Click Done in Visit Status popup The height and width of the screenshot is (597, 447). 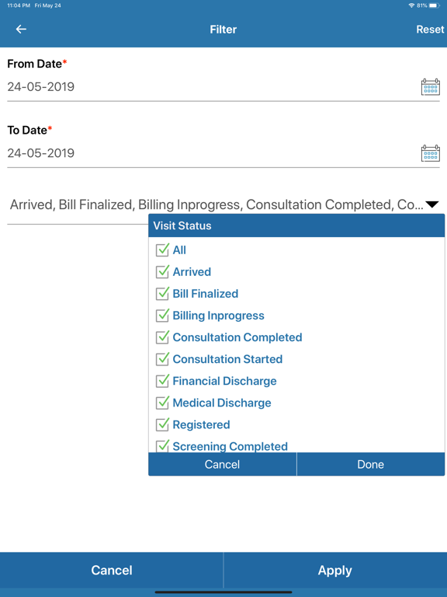tap(371, 464)
